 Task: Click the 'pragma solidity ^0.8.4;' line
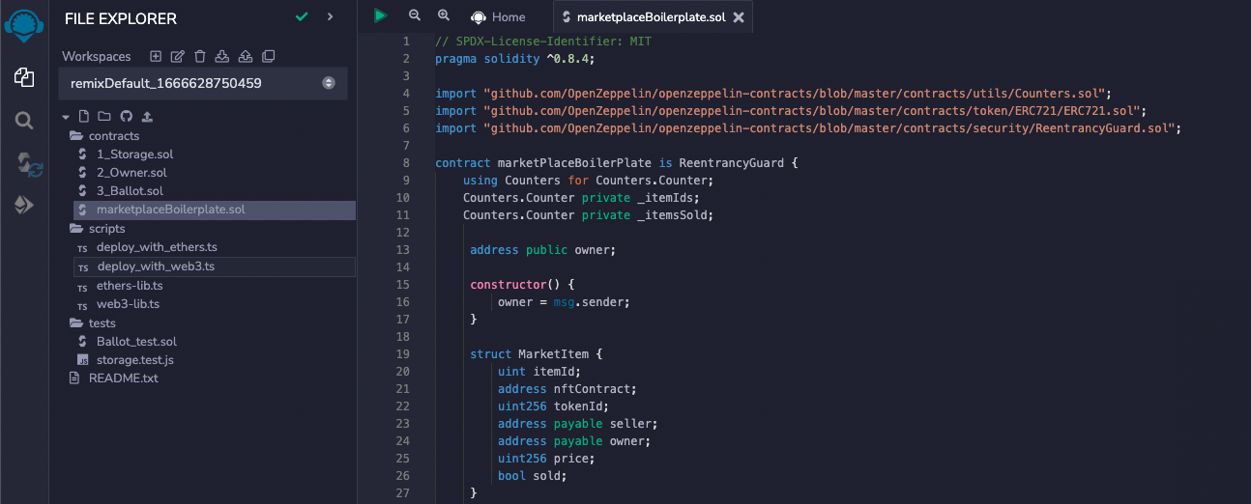click(x=515, y=59)
